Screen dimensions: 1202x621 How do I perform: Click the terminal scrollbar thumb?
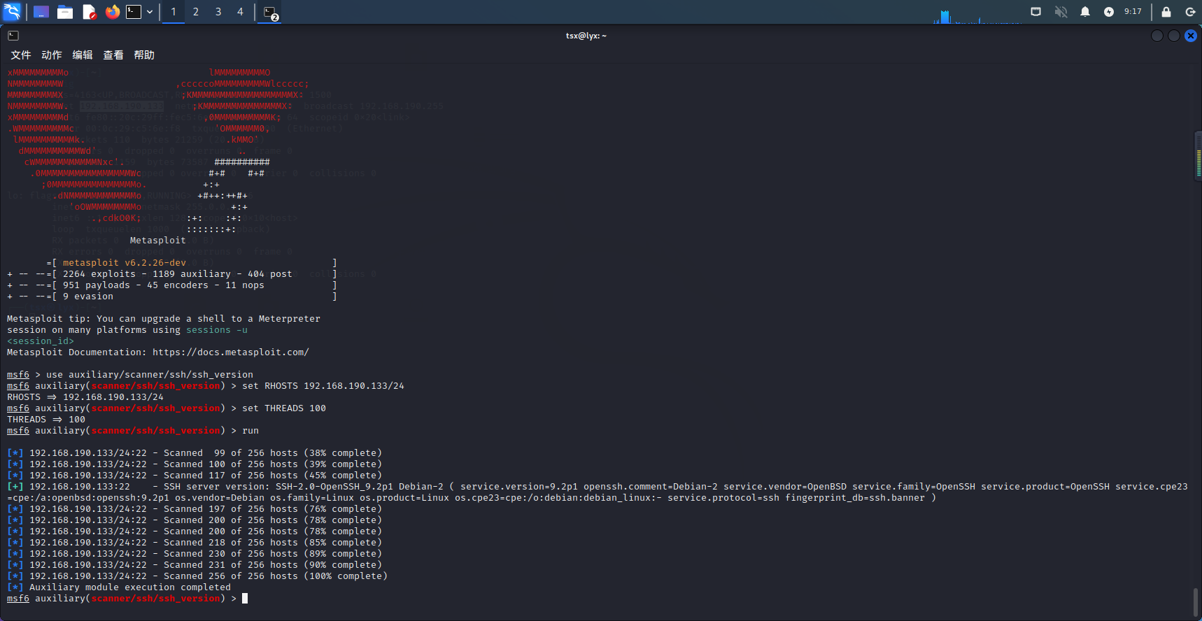tap(1197, 602)
